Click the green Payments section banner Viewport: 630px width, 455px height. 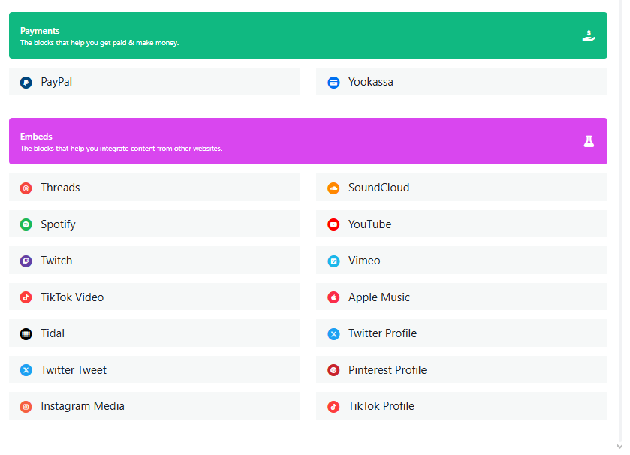coord(308,35)
